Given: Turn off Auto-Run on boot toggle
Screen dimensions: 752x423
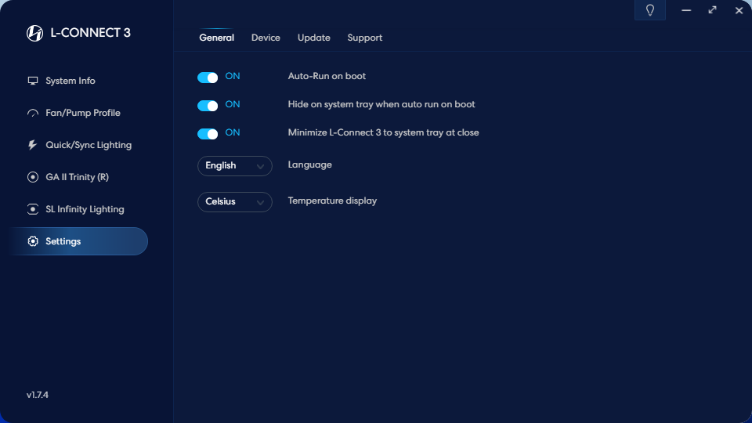Looking at the screenshot, I should tap(208, 78).
